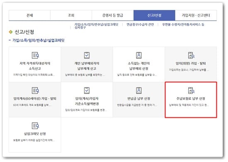Click the clipboard check icon for 개인 납부예외자의 납부재개 신고
This screenshot has height=162, width=228.
click(87, 55)
